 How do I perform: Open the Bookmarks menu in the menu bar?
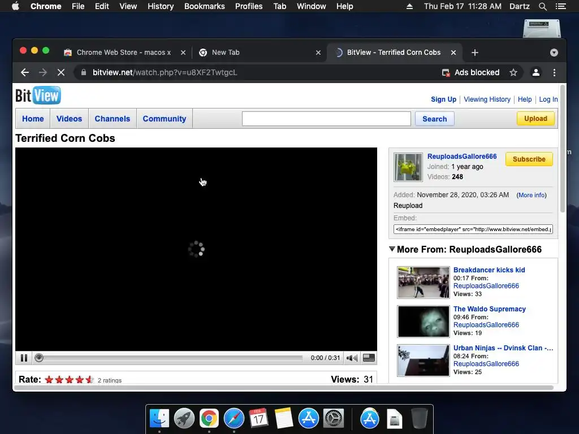click(205, 6)
